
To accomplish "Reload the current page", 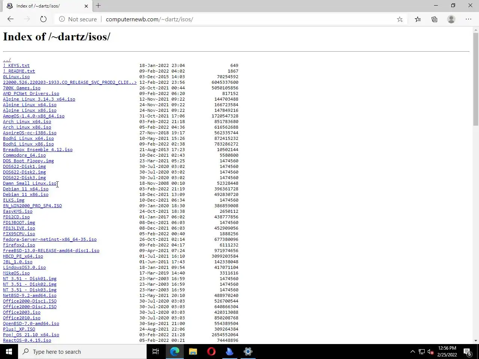I will tap(43, 19).
